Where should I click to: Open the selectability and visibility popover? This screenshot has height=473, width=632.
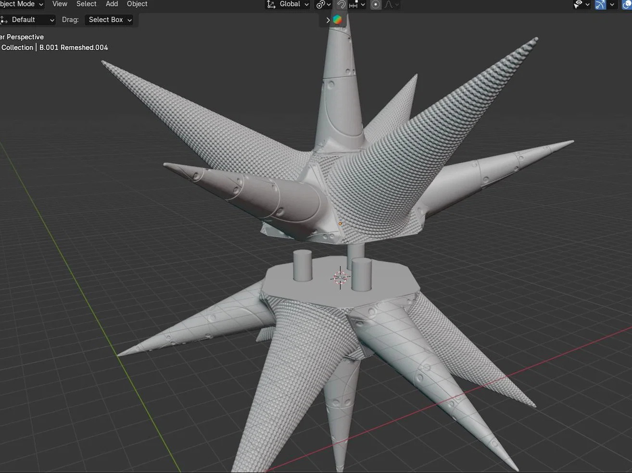click(581, 4)
